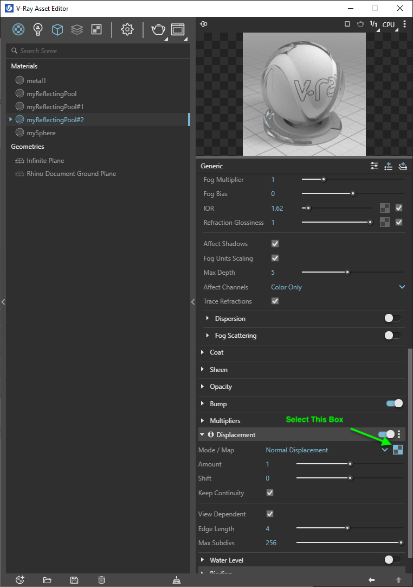Expand the Sheen section
Viewport: 413px width, 587px height.
202,369
